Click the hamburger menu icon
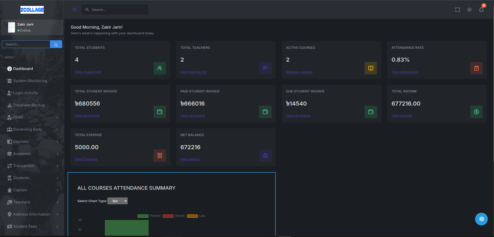This screenshot has height=237, width=494. (75, 10)
